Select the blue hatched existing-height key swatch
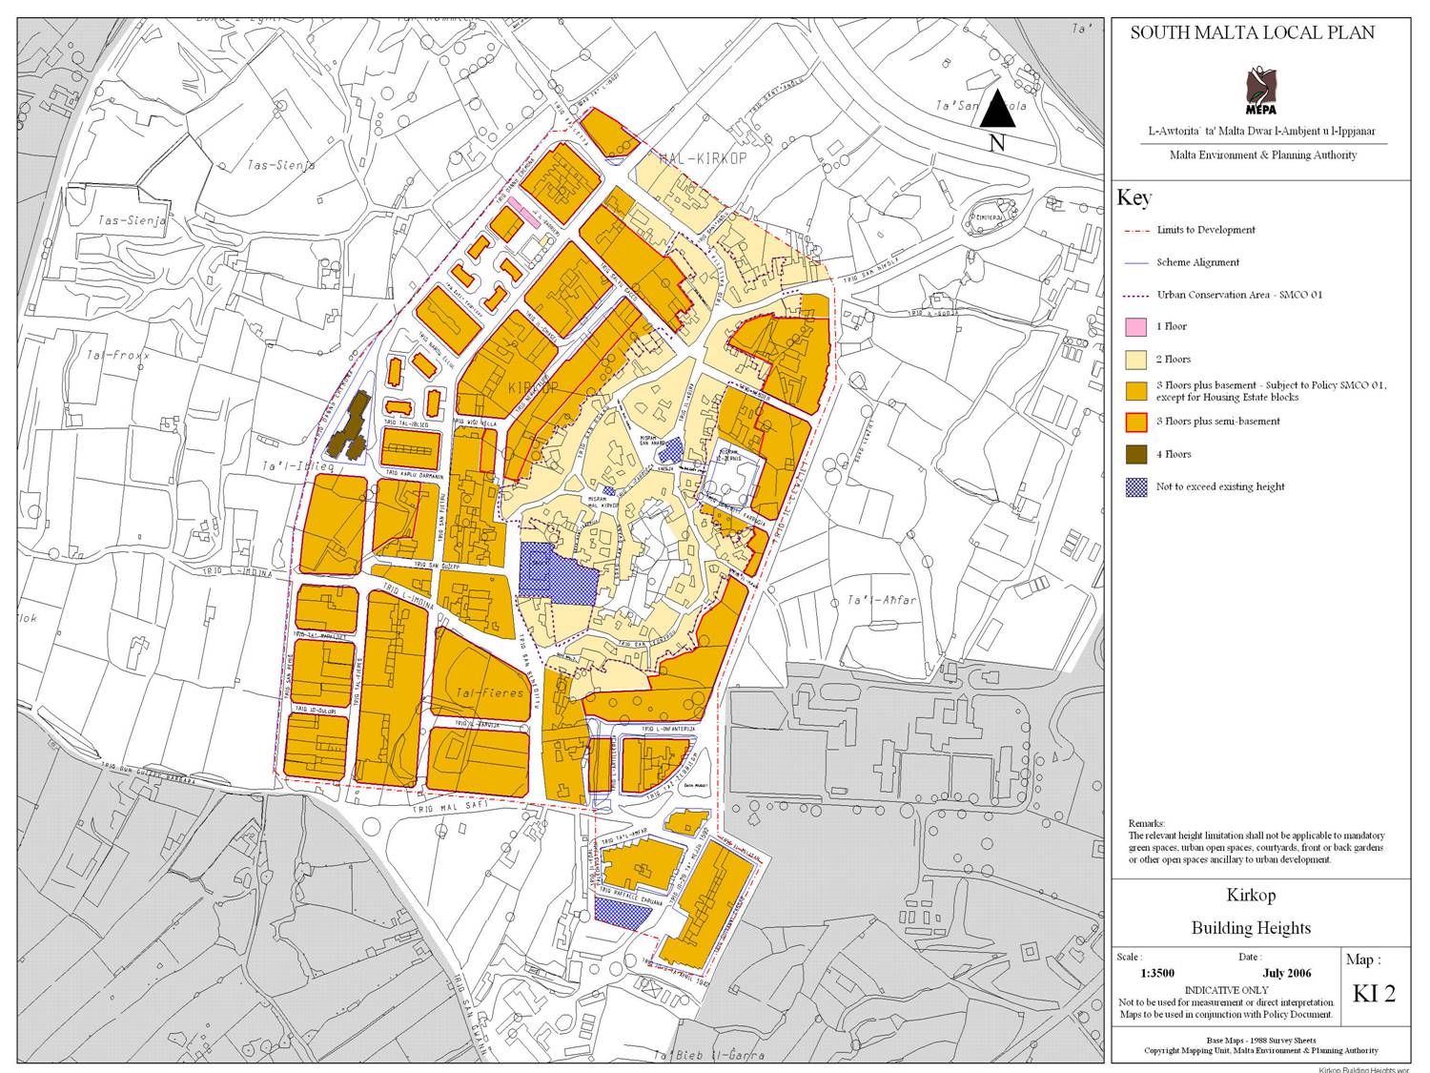1430x1073 pixels. pos(1136,486)
